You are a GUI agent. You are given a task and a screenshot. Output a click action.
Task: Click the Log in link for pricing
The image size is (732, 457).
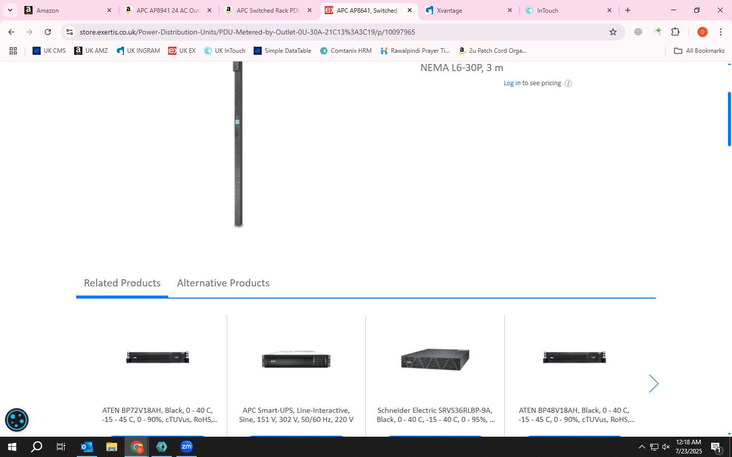[x=512, y=83]
